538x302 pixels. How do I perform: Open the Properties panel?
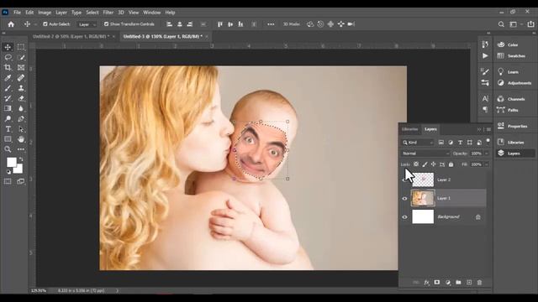[512, 126]
